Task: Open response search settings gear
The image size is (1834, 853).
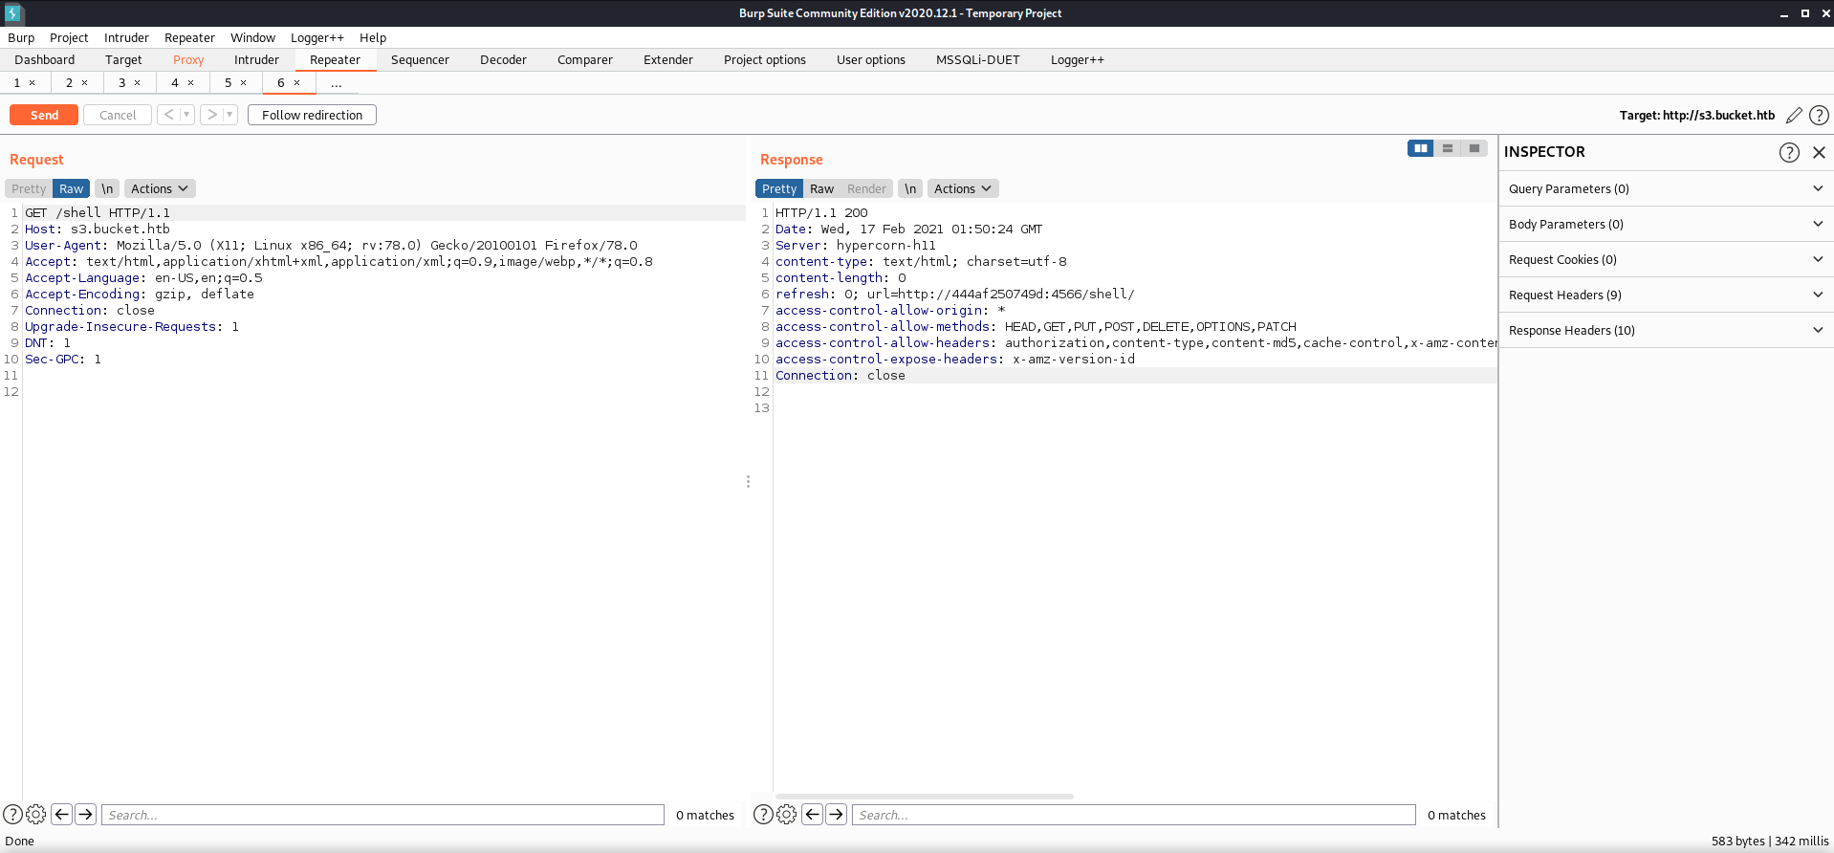Action: tap(787, 814)
